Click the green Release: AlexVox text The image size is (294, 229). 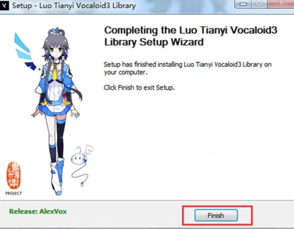(38, 212)
